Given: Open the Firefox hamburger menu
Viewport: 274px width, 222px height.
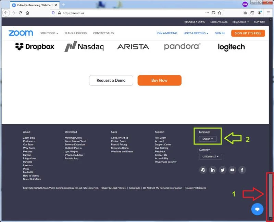Looking at the screenshot, I should point(269,13).
